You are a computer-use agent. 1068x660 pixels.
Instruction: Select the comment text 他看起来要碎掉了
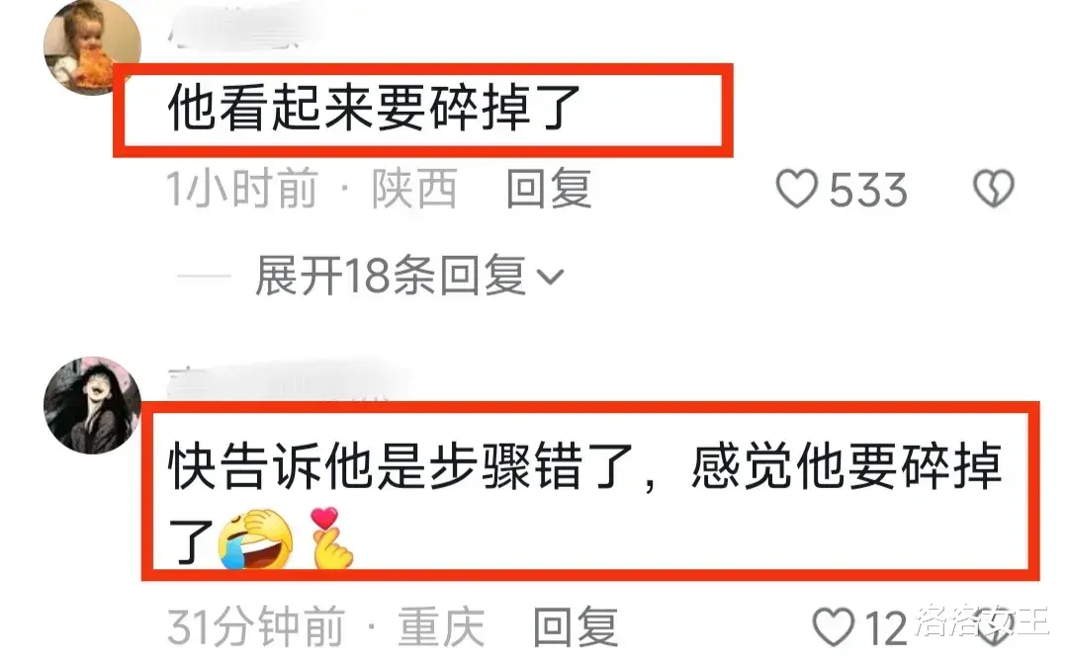pos(373,108)
